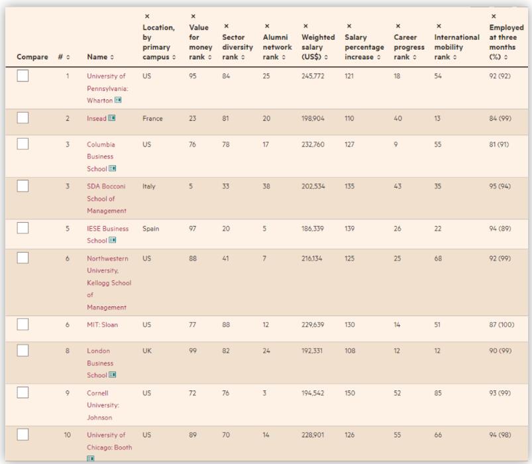
Task: Remove the International mobility rank column
Action: (x=439, y=26)
